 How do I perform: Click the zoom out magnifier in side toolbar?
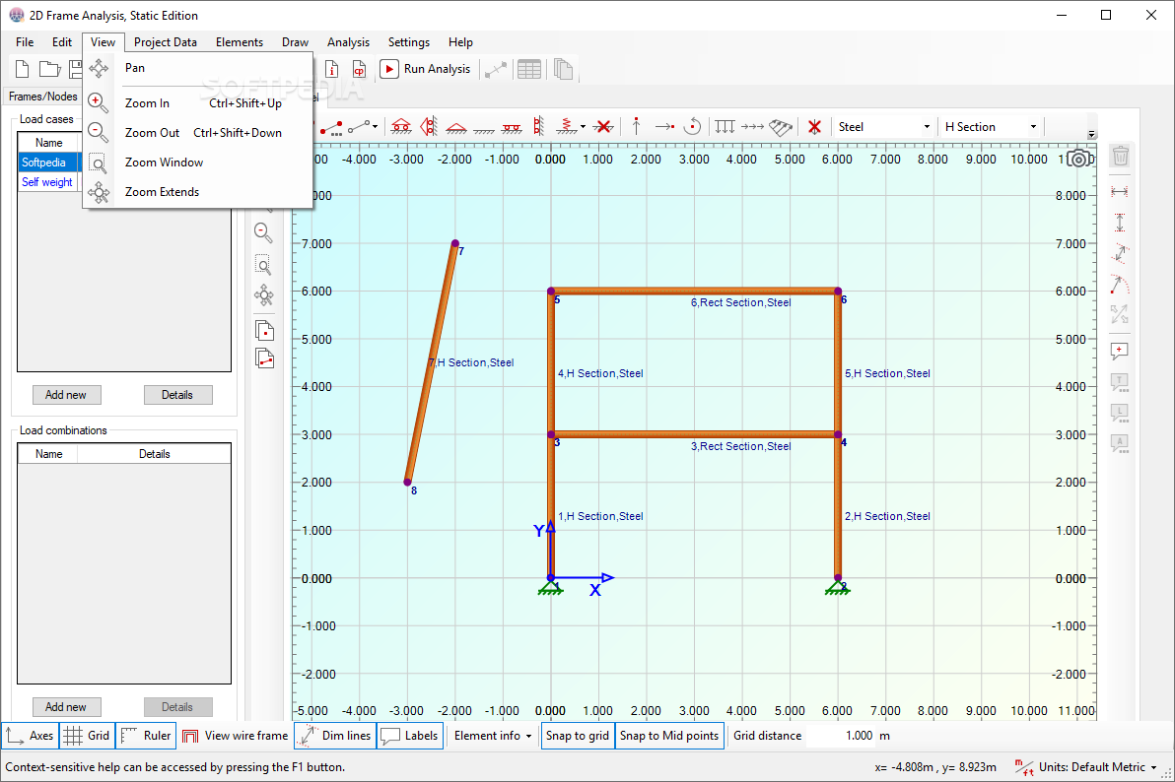click(x=264, y=233)
